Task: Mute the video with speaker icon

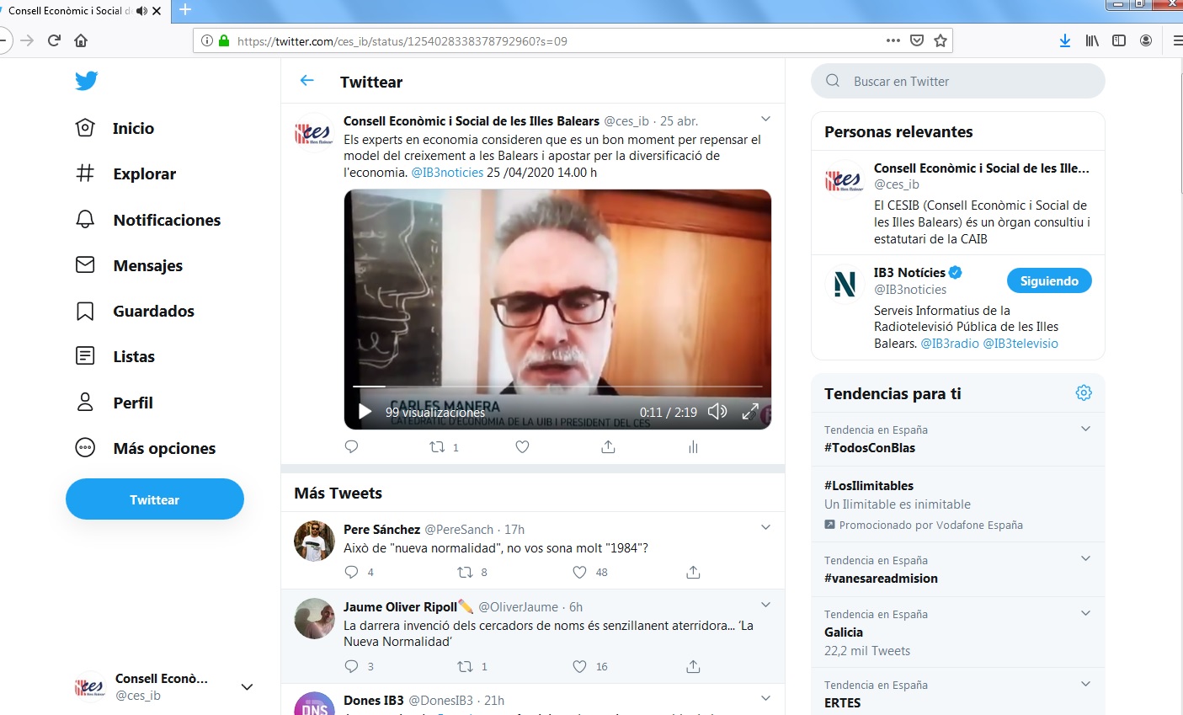Action: coord(717,411)
